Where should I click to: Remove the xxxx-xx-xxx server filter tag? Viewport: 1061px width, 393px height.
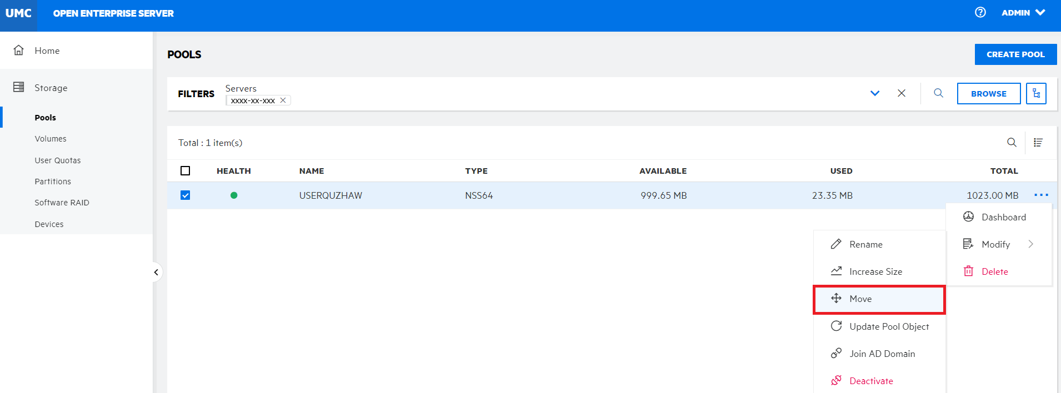click(x=283, y=100)
